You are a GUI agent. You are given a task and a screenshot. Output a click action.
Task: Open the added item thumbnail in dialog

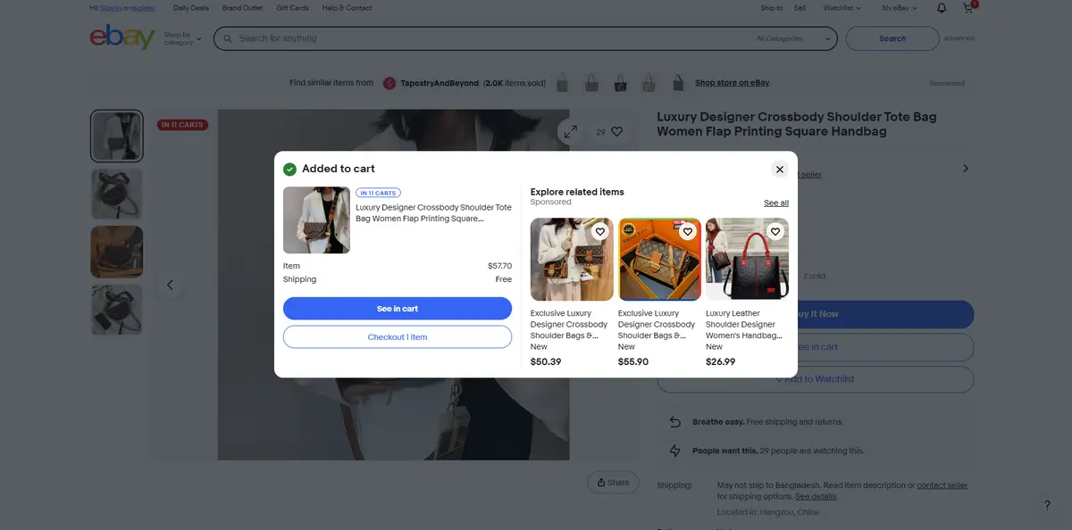coord(316,220)
